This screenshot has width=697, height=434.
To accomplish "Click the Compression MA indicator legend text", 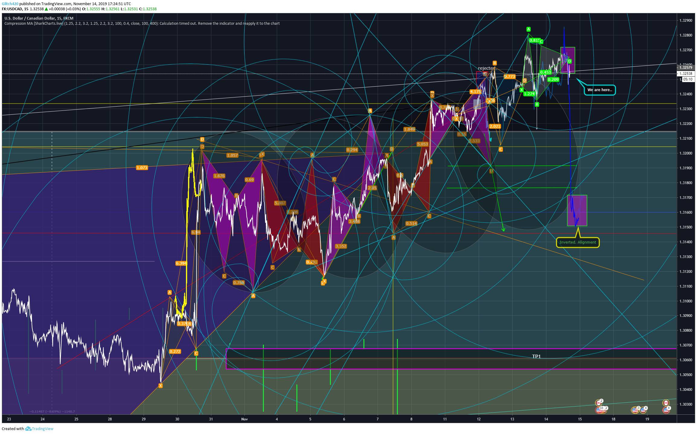I will tap(142, 23).
